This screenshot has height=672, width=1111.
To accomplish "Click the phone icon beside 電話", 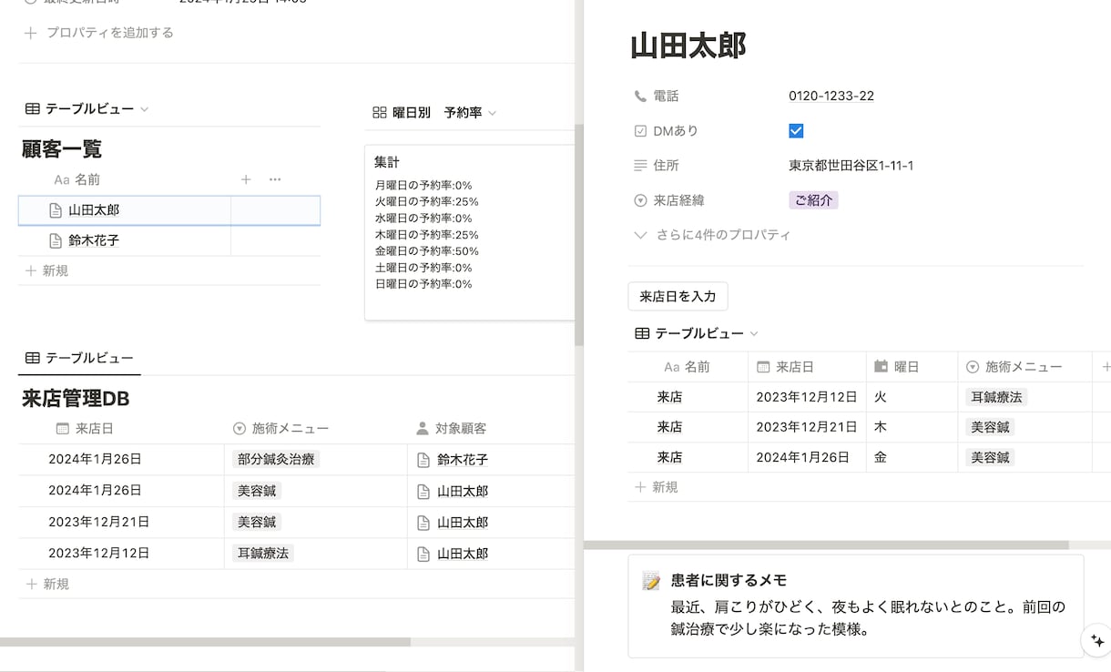I will click(x=639, y=97).
